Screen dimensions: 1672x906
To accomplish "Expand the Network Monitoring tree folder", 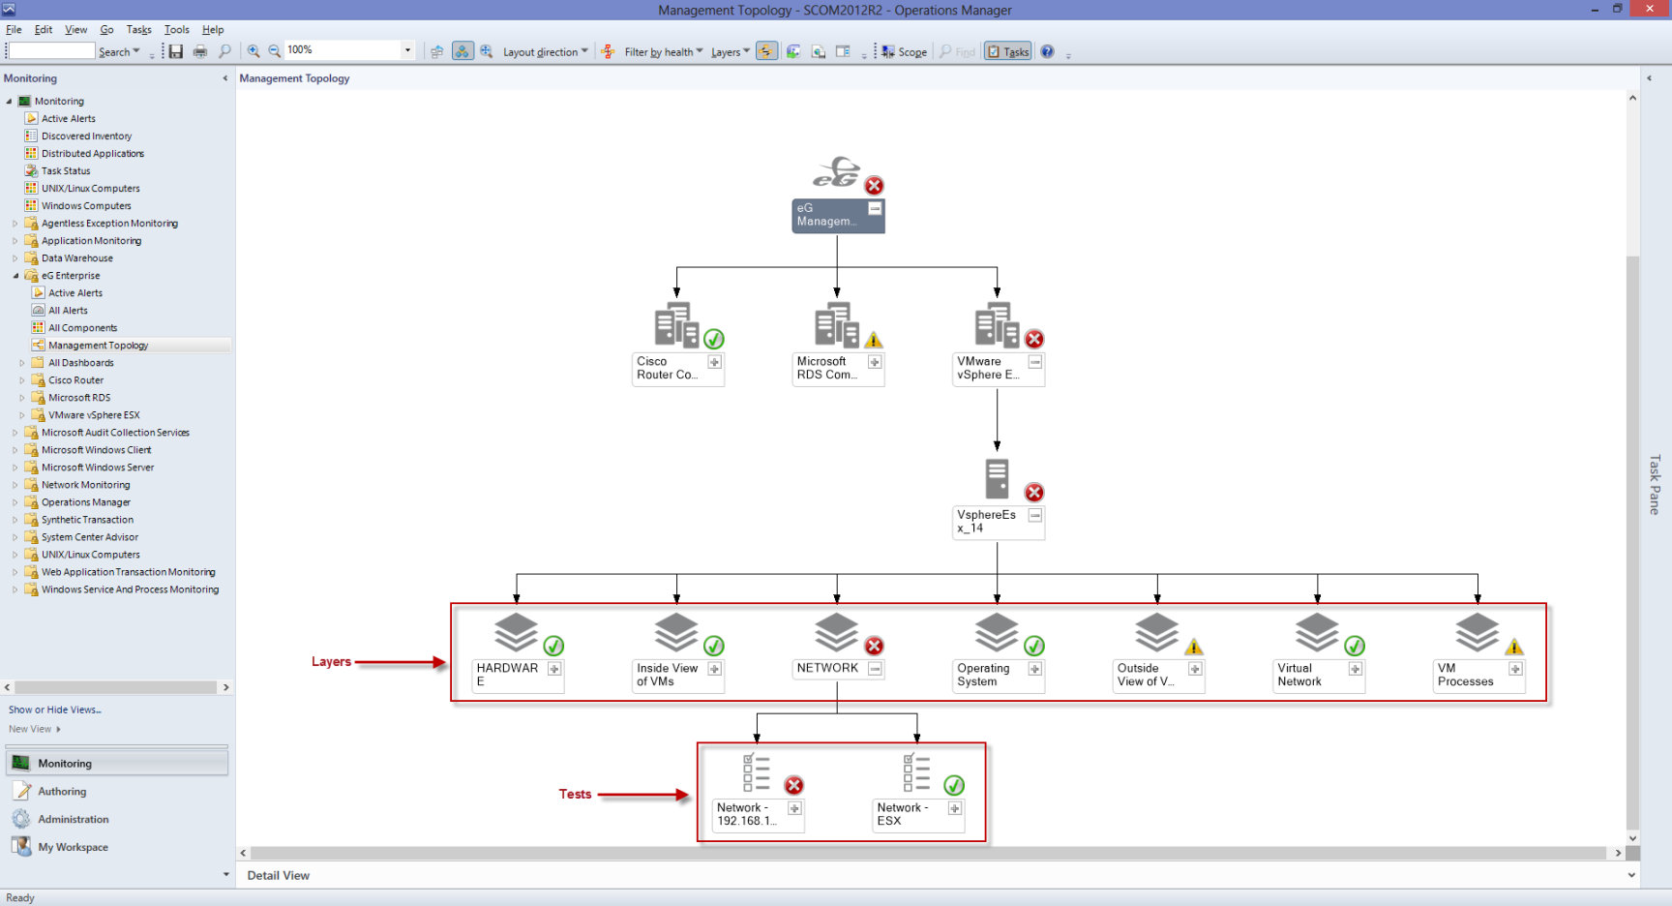I will 15,485.
